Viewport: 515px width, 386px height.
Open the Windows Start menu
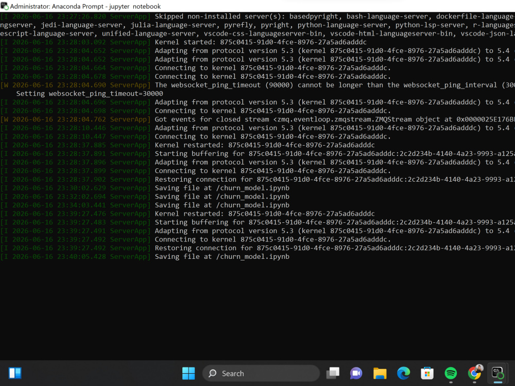[188, 373]
